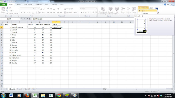Click the Orientation icon
Image resolution: width=175 pixels, height=98 pixels.
[58, 9]
